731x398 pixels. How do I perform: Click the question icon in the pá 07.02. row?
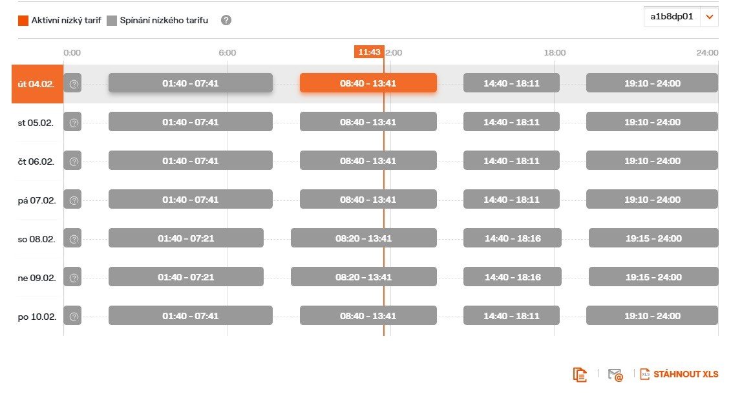[74, 200]
